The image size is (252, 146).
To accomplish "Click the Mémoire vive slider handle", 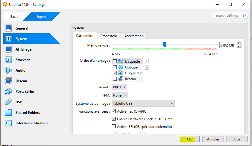I will pos(165,44).
